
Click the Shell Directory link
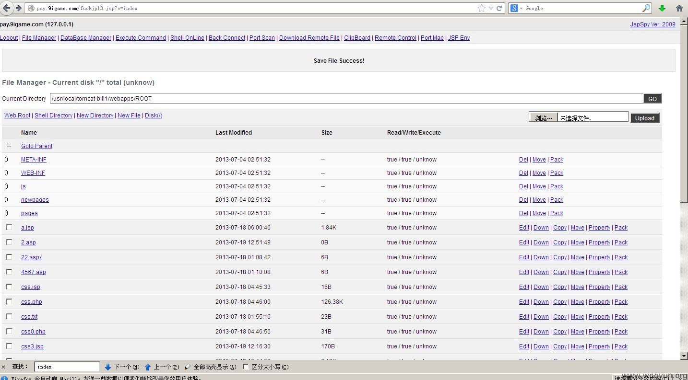(x=53, y=115)
